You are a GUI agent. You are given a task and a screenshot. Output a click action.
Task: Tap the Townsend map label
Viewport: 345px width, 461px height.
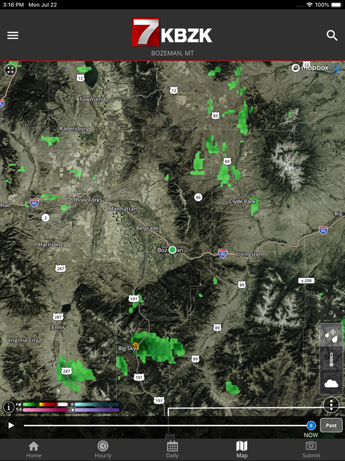[x=92, y=100]
